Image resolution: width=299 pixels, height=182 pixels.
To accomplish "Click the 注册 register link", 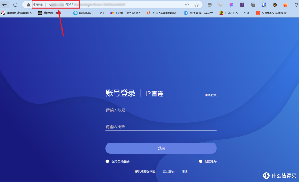I will coord(185,171).
